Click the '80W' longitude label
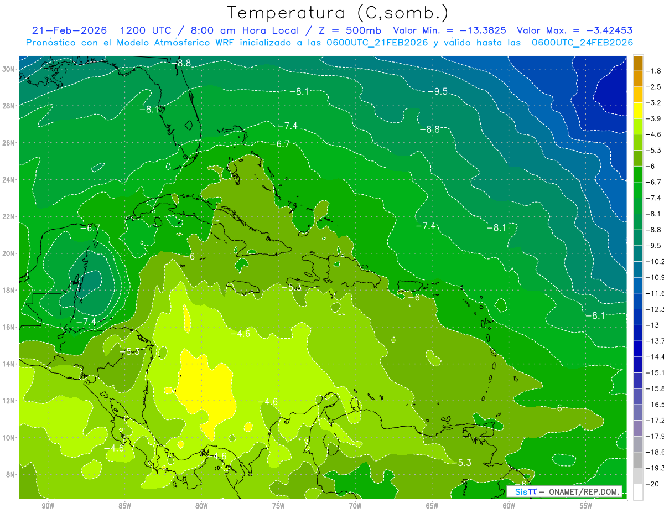The height and width of the screenshot is (513, 664). pyautogui.click(x=201, y=506)
